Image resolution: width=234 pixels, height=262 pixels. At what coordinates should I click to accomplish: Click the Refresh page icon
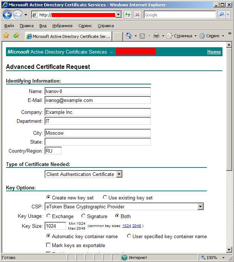point(128,15)
